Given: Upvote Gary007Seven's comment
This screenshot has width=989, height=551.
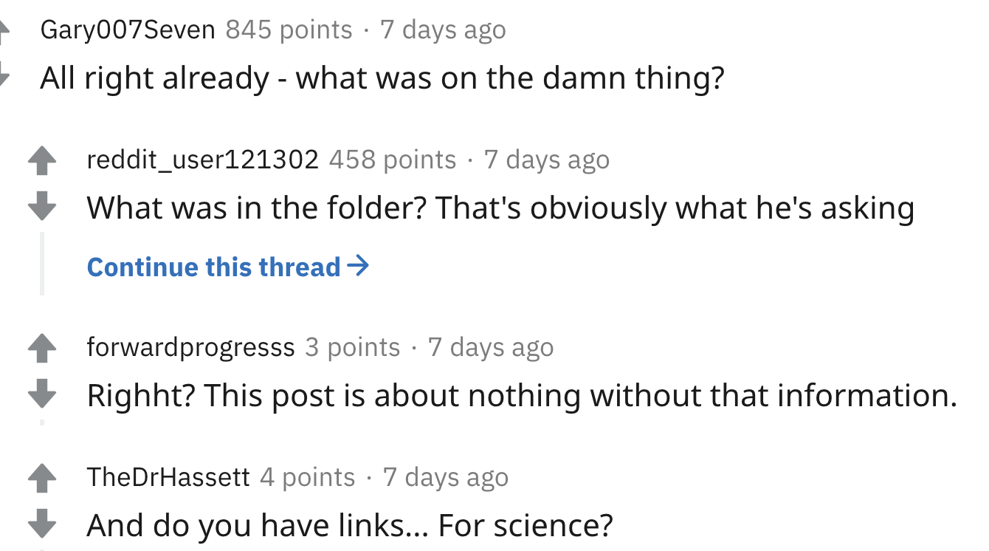Looking at the screenshot, I should (4, 30).
